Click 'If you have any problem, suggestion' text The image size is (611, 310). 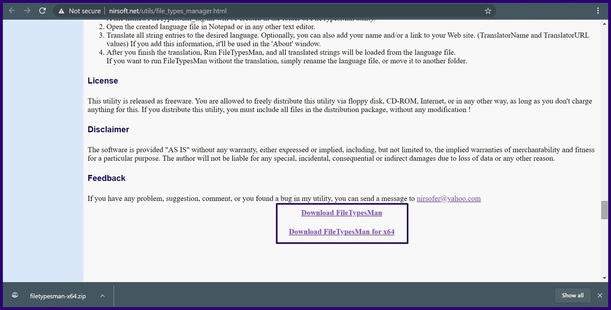(251, 198)
